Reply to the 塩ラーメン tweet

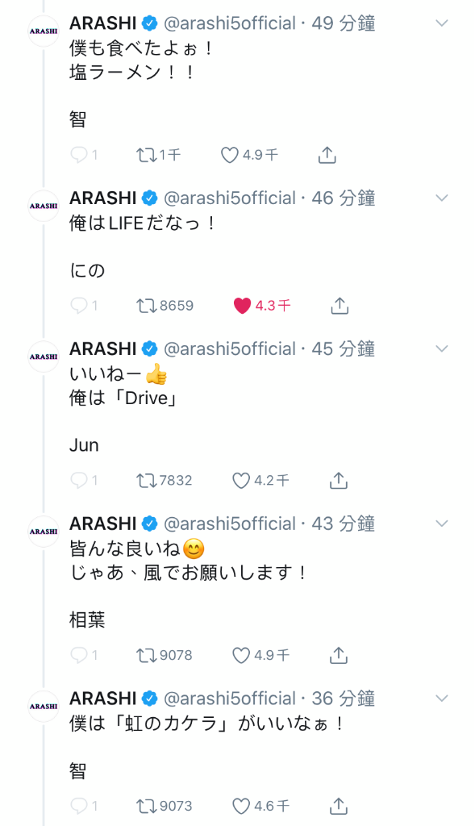[x=78, y=155]
